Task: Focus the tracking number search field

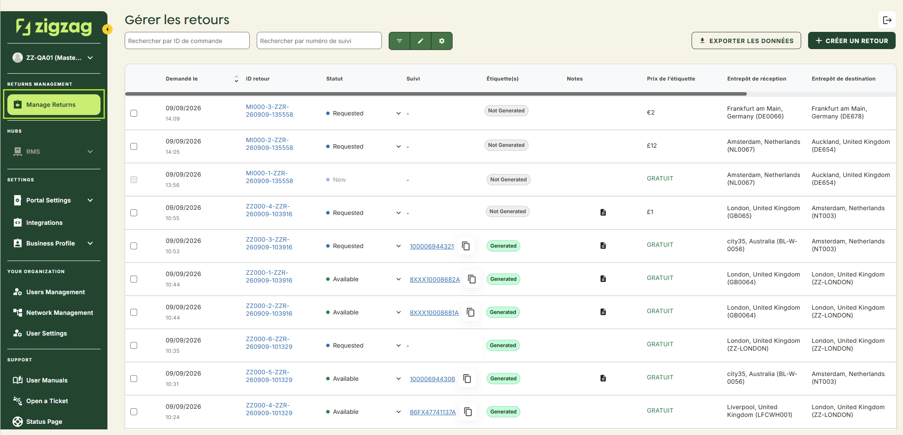Action: [319, 40]
